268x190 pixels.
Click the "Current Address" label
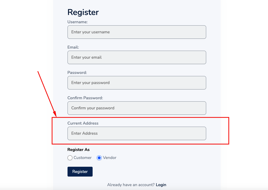pos(83,123)
